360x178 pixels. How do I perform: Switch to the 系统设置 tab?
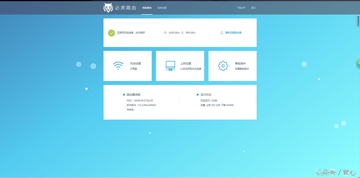pos(162,8)
